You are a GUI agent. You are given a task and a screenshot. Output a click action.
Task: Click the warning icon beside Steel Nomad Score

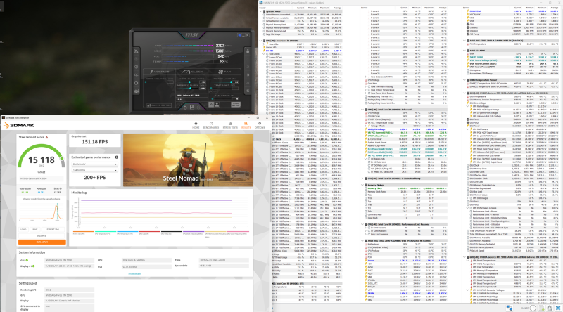point(46,137)
